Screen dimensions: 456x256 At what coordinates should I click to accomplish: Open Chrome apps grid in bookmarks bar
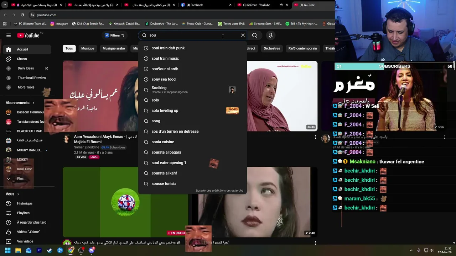[x=5, y=24]
